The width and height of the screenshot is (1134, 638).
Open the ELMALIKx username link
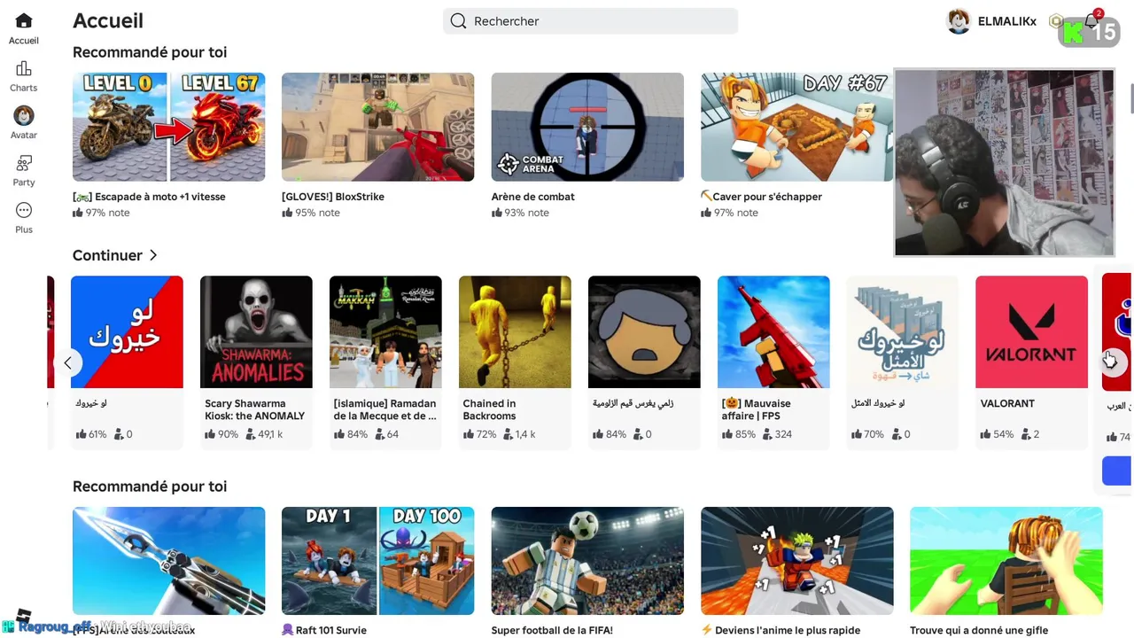pos(1006,21)
